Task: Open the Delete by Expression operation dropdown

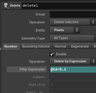Action: 73,61
